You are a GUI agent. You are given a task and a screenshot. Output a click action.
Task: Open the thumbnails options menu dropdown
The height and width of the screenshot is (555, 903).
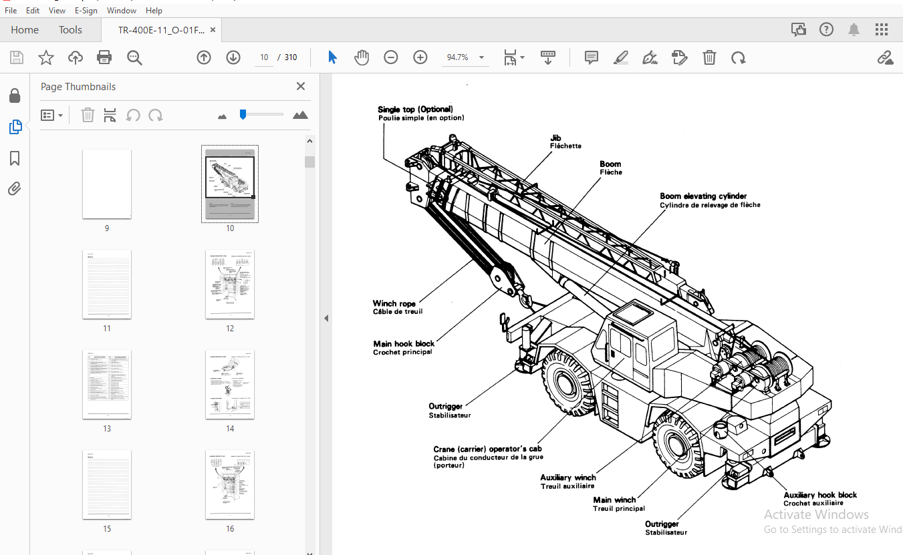(52, 115)
